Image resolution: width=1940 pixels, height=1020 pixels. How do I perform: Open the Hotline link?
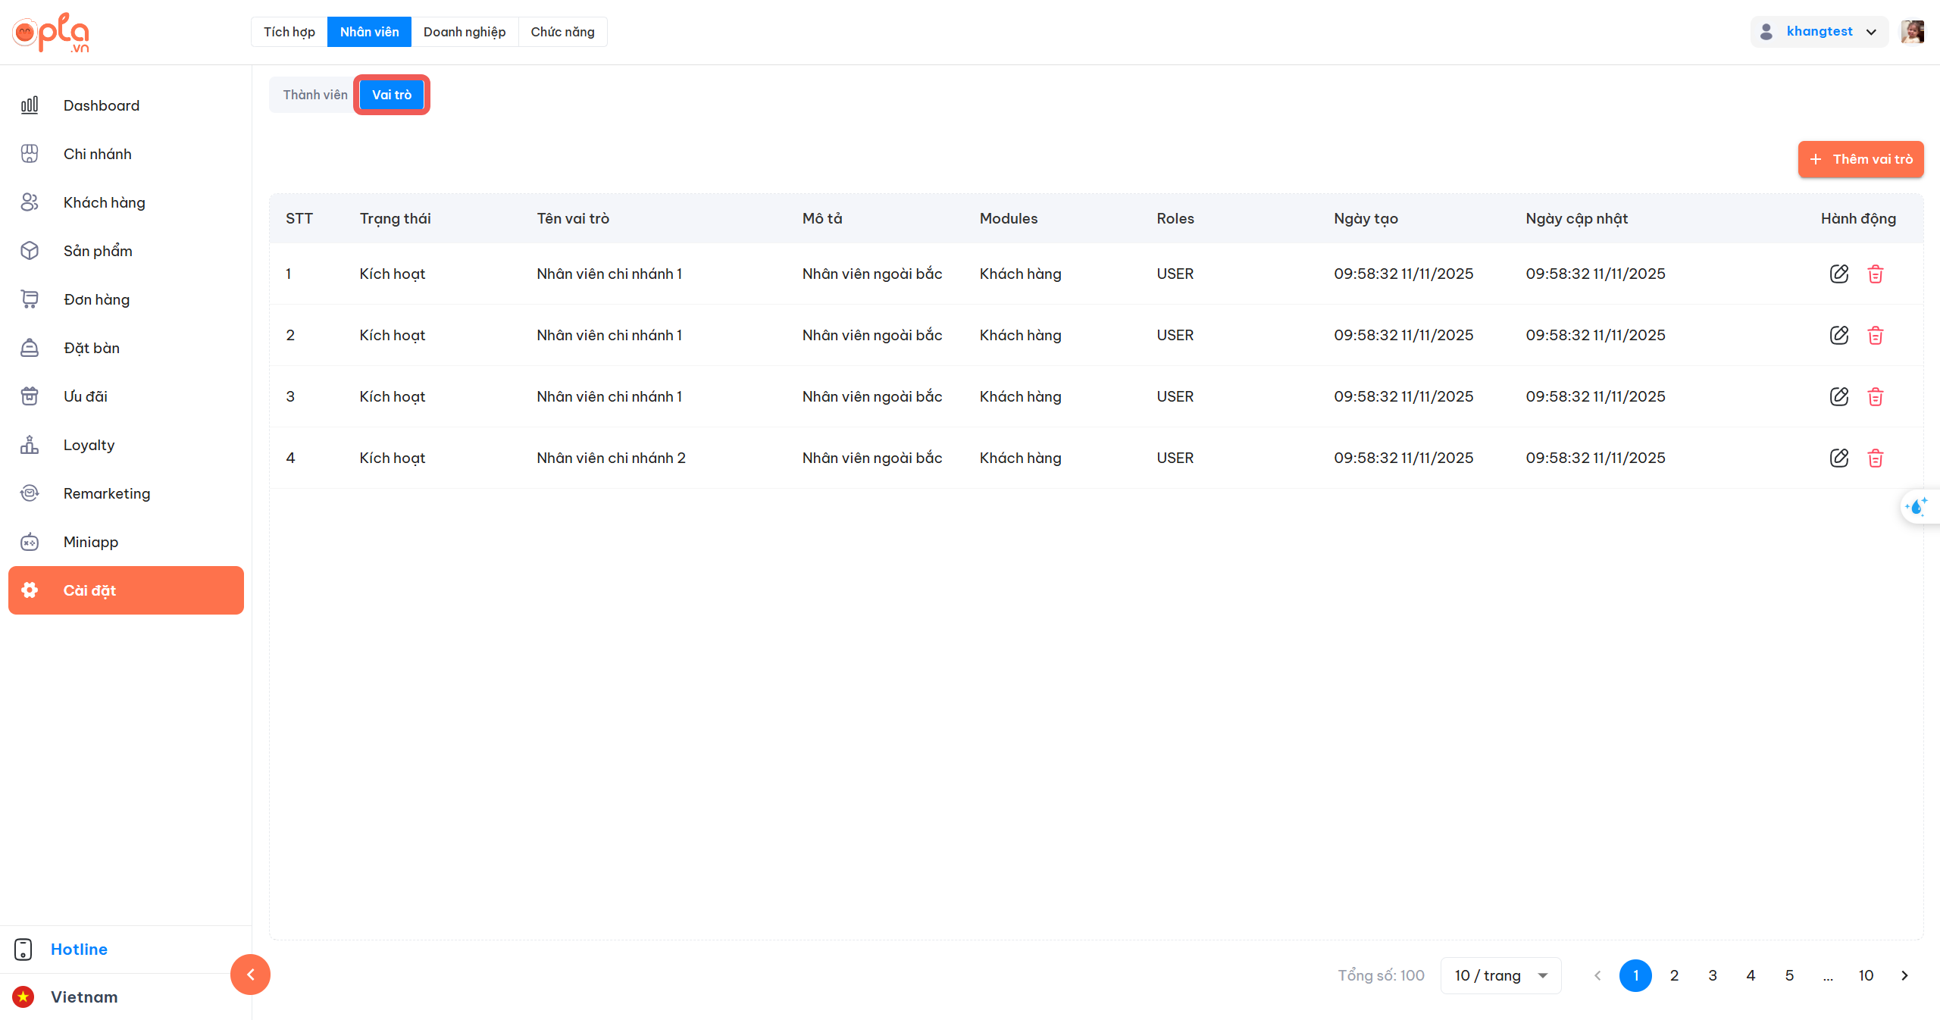point(79,949)
